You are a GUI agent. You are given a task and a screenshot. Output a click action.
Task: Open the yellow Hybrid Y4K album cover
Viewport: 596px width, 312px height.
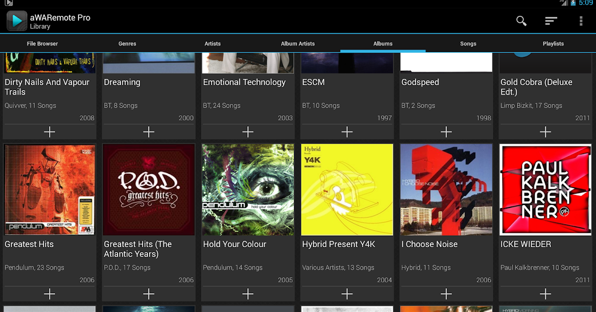tap(347, 190)
